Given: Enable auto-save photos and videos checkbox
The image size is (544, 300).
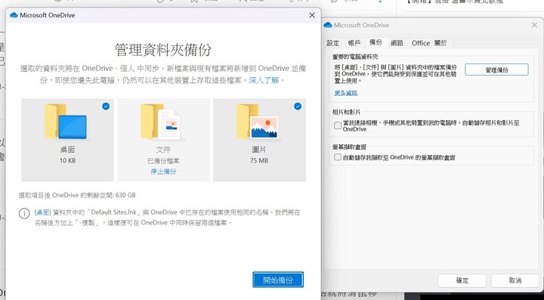Looking at the screenshot, I should pyautogui.click(x=338, y=125).
